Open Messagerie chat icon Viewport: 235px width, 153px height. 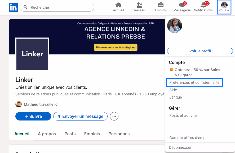click(x=182, y=5)
